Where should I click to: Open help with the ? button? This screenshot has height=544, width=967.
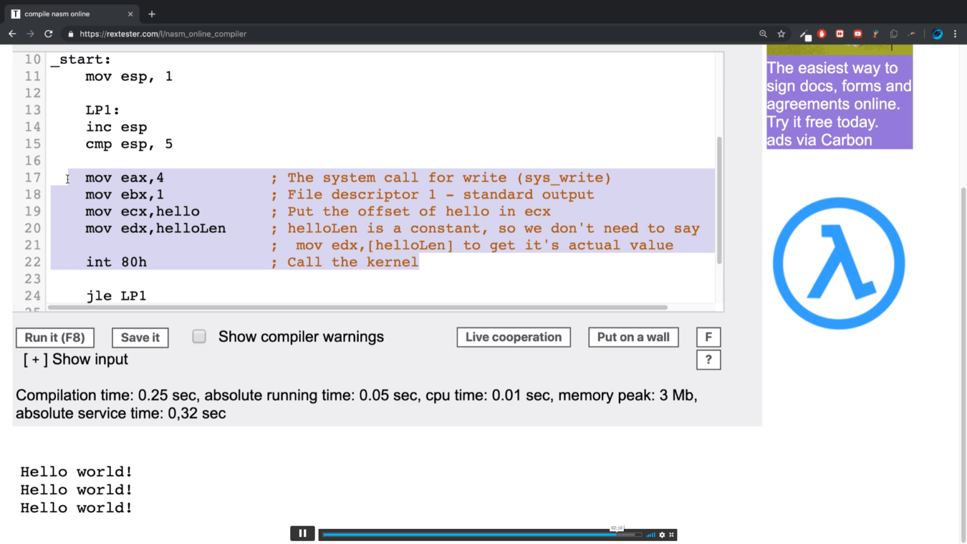[x=708, y=360]
